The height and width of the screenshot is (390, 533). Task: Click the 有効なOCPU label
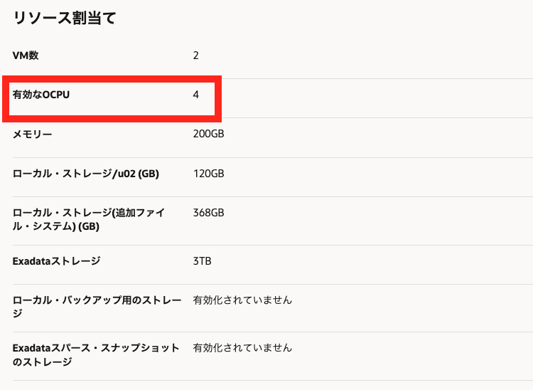point(41,94)
